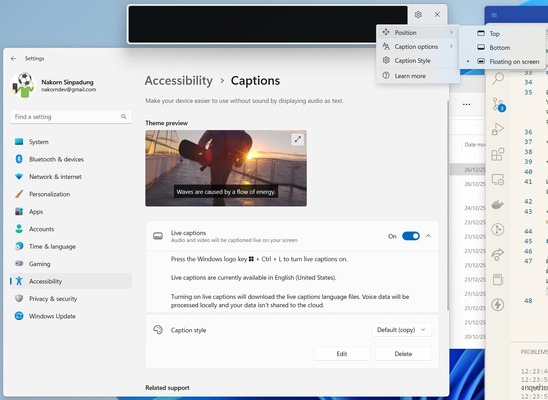This screenshot has height=400, width=548.
Task: Click line number 36 in VS Code editor
Action: (528, 132)
